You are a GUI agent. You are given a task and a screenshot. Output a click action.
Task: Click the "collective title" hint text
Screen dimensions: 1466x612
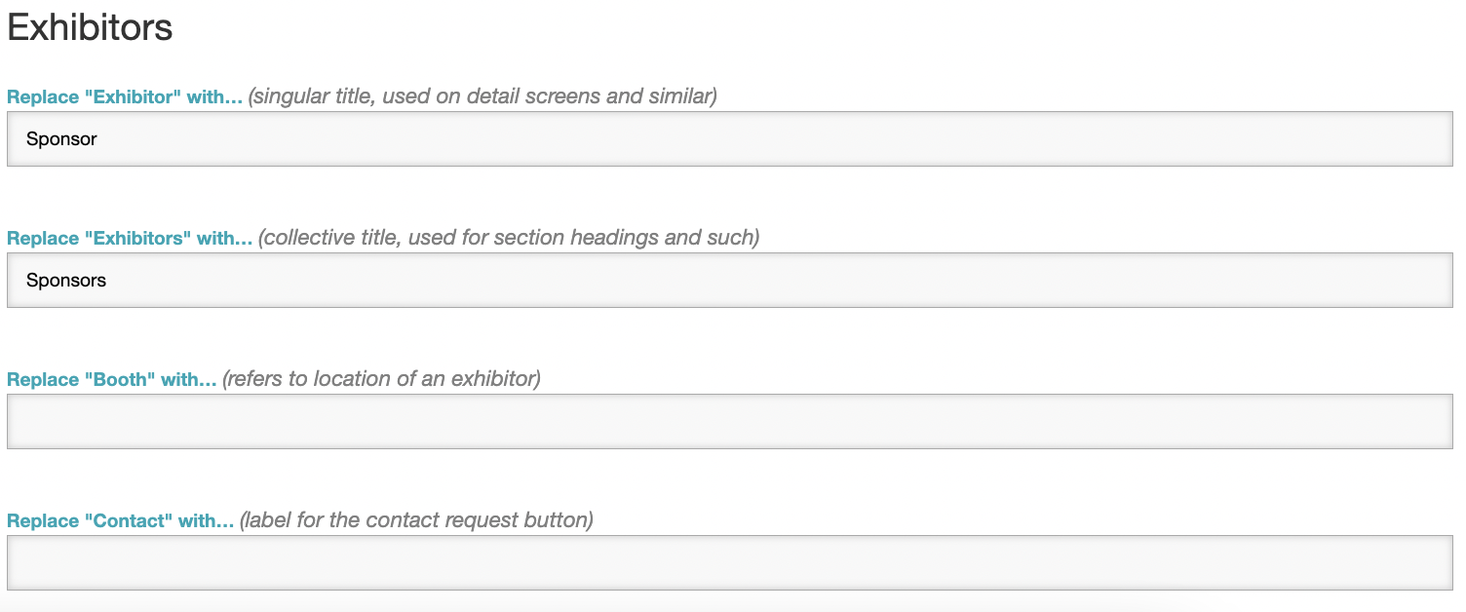(x=508, y=238)
